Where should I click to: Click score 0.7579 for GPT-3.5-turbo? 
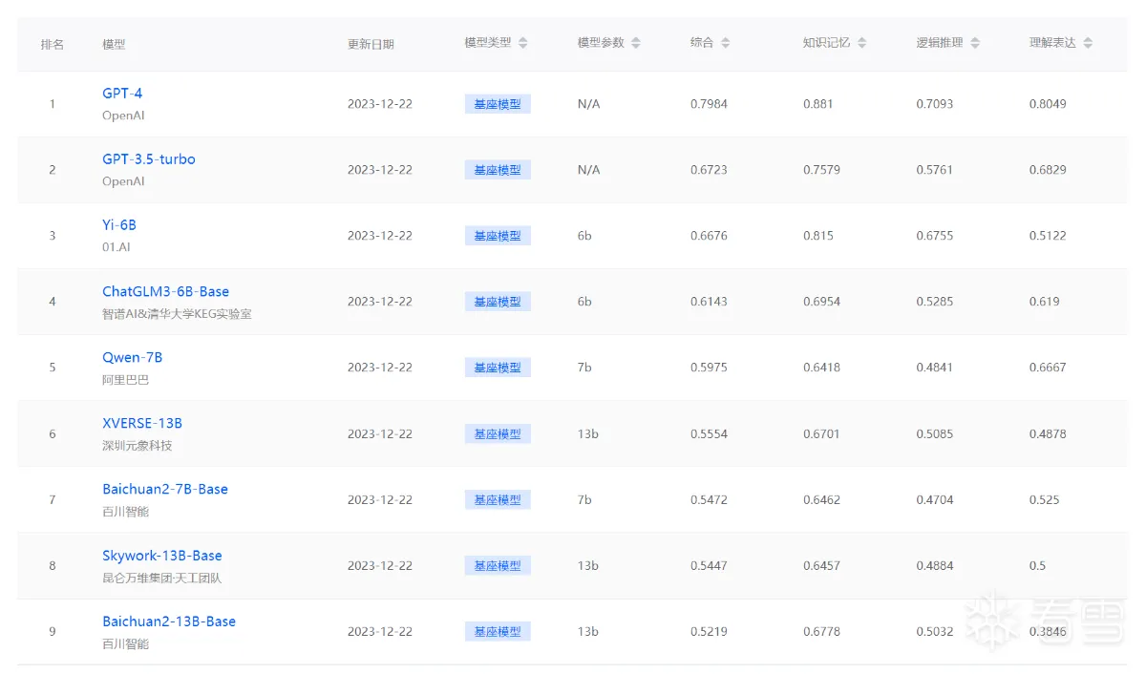pos(821,170)
